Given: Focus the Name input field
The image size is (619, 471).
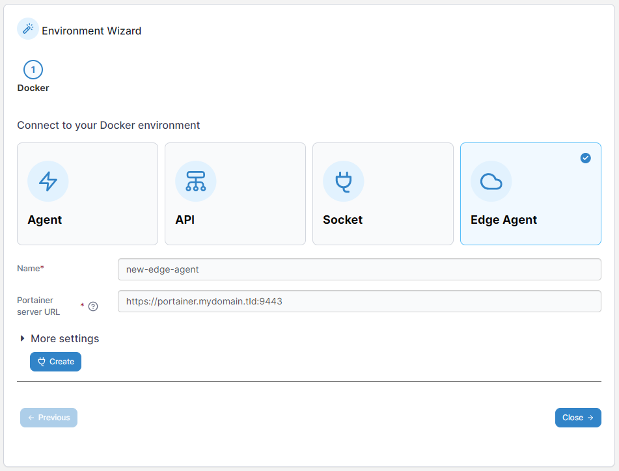Looking at the screenshot, I should [359, 269].
